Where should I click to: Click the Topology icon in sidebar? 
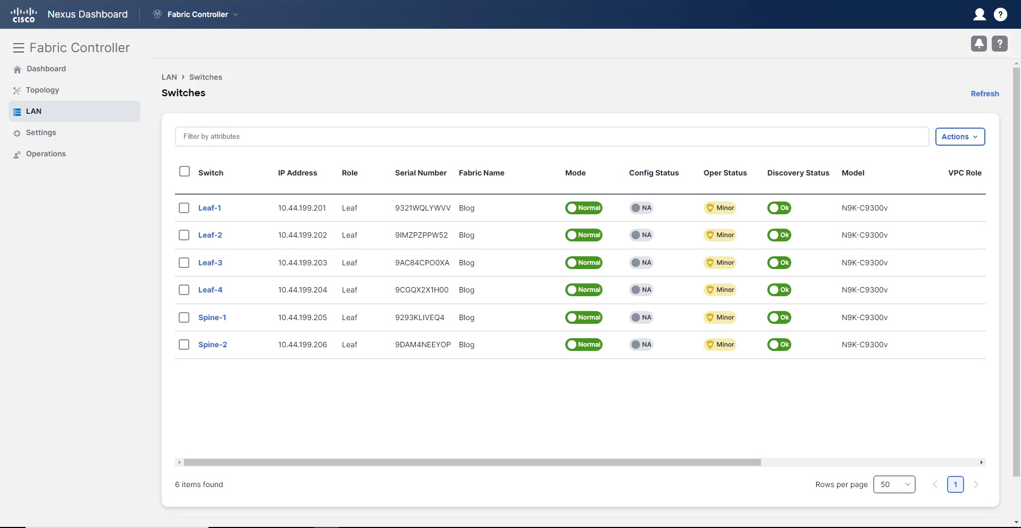pyautogui.click(x=17, y=90)
